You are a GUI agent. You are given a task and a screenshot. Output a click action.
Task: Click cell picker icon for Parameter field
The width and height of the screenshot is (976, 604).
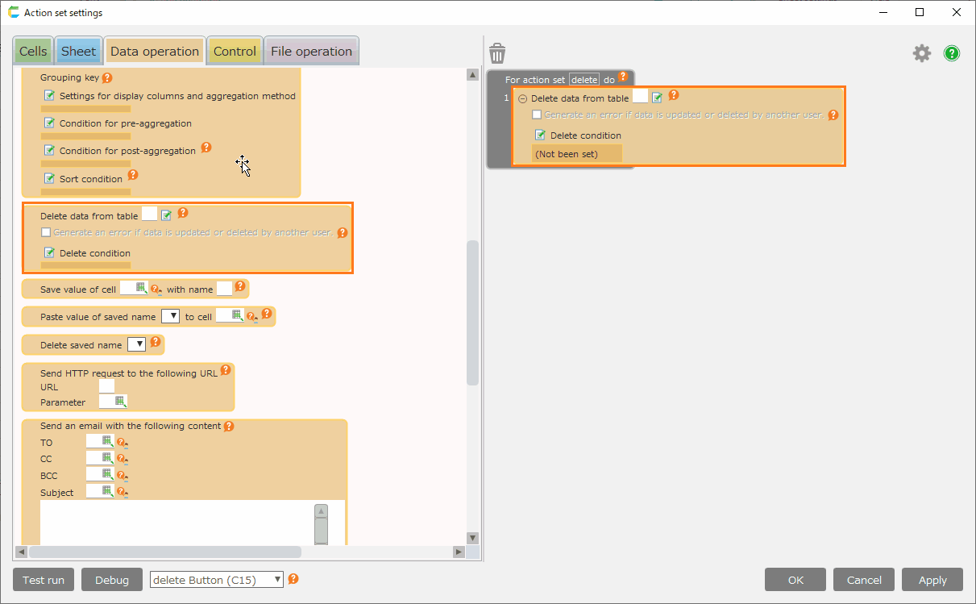120,402
